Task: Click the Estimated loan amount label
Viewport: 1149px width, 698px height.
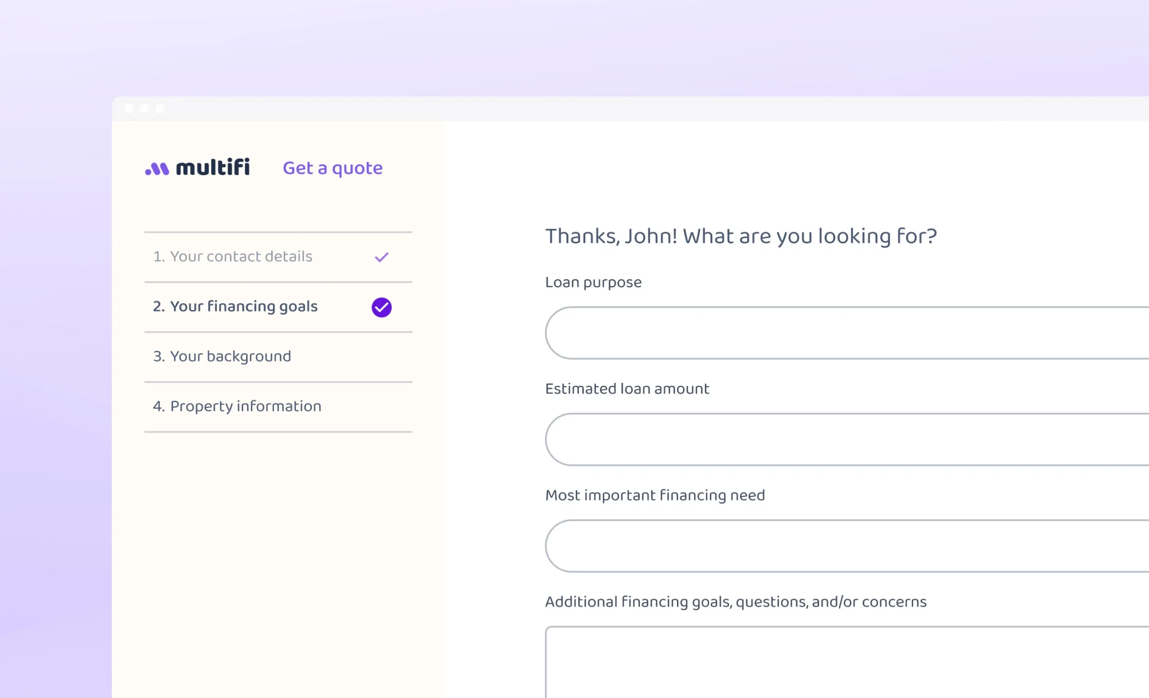Action: 627,389
